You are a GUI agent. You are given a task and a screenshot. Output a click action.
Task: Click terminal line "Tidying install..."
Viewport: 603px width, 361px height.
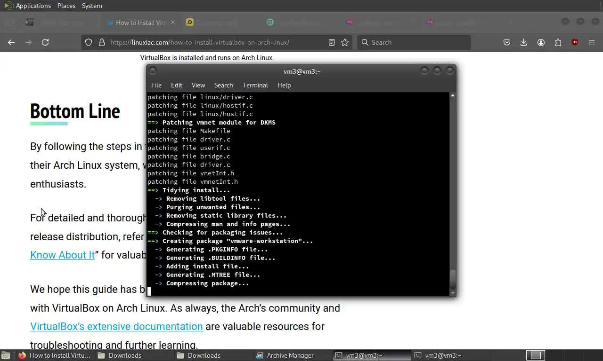[x=196, y=190]
